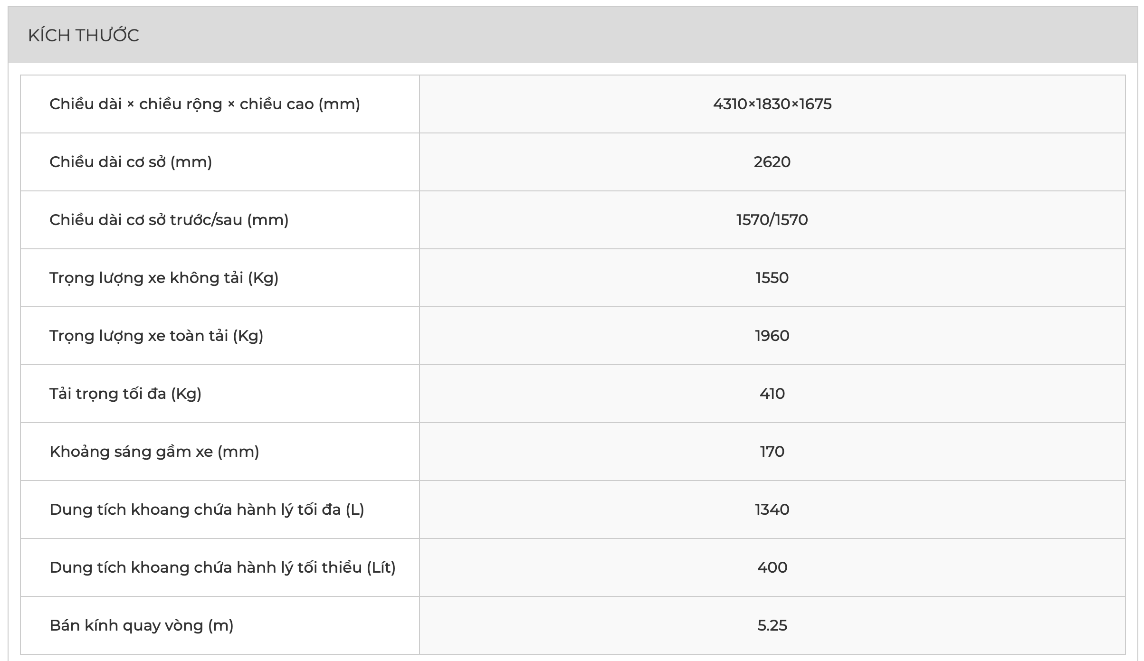This screenshot has width=1144, height=661.
Task: Click 'Dung tích khoang chứa hành lý tối đa' label
Action: (x=207, y=510)
